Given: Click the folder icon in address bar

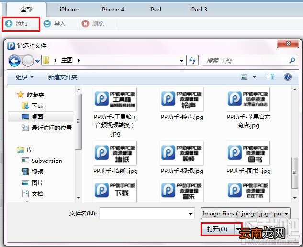Looking at the screenshot, I should tap(46, 60).
